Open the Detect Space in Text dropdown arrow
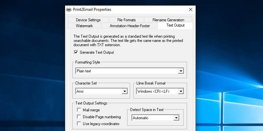263x131 pixels. [176, 118]
